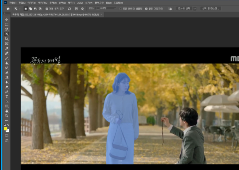Select the Horizontal Type tool

6,97
